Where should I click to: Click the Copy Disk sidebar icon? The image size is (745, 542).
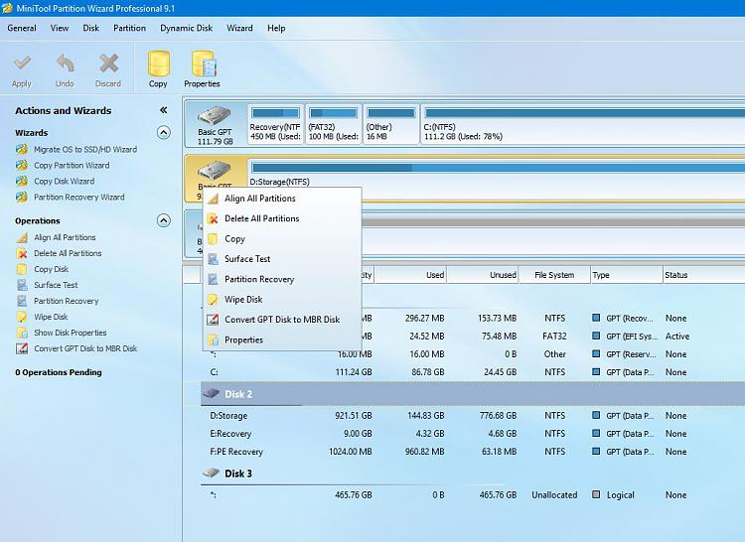pos(22,269)
